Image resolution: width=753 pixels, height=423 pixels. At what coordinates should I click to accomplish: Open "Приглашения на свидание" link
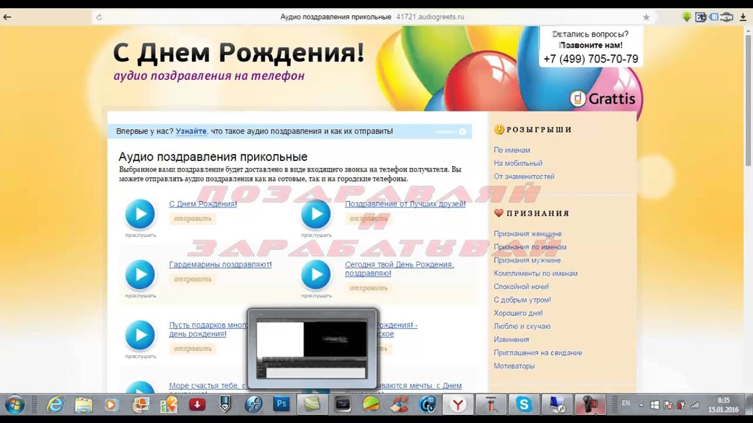tap(538, 353)
